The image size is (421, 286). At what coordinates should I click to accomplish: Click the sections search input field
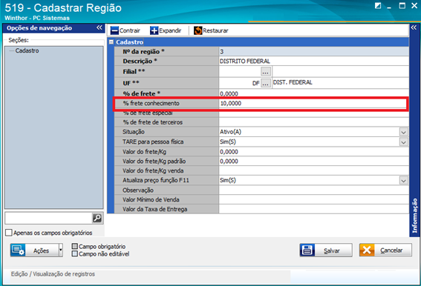(48, 218)
